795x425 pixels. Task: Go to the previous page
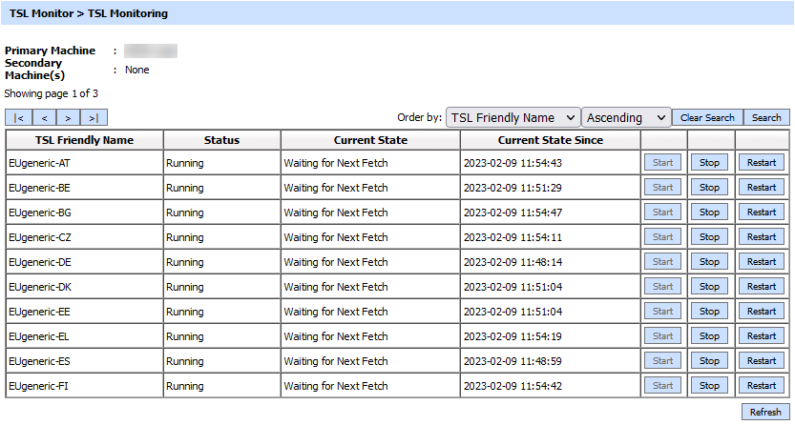click(x=44, y=118)
